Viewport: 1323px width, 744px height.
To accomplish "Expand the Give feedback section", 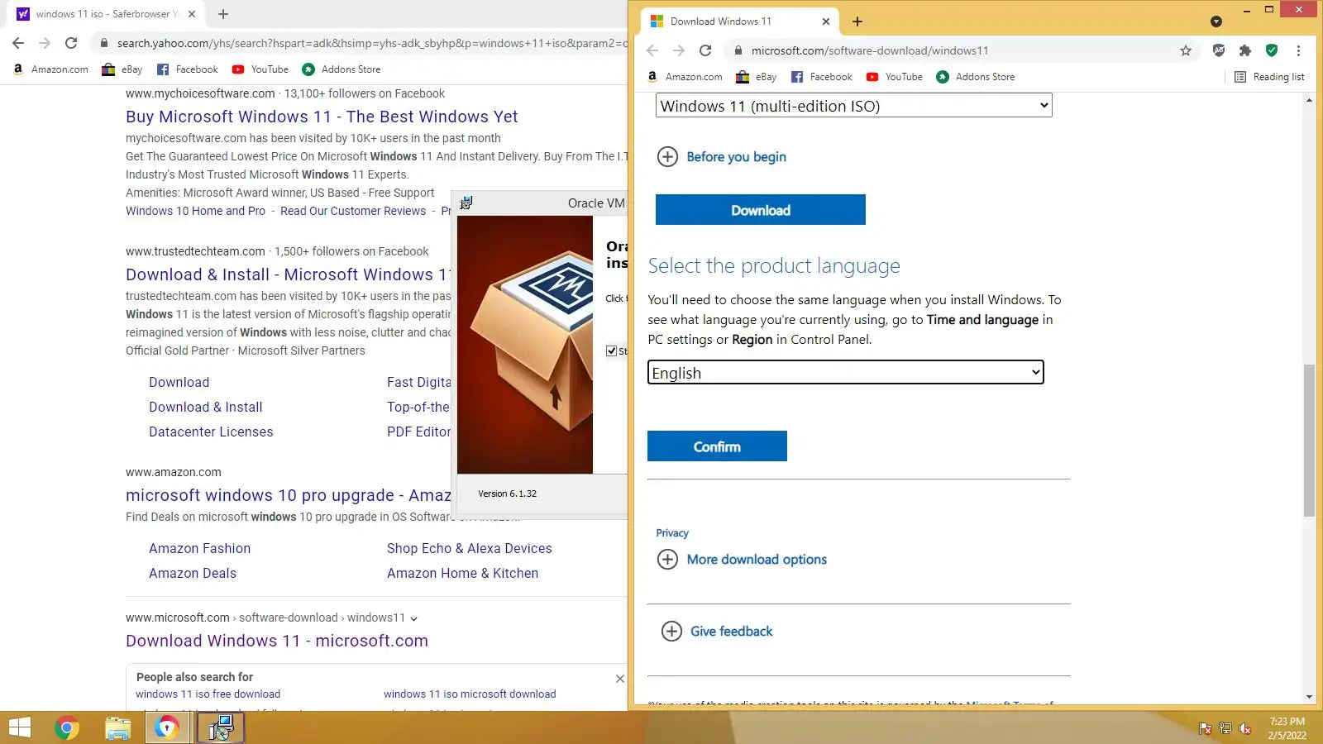I will (x=717, y=632).
